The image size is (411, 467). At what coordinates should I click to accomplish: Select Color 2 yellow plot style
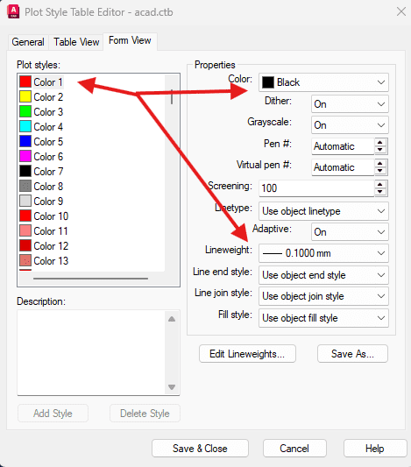pos(42,96)
